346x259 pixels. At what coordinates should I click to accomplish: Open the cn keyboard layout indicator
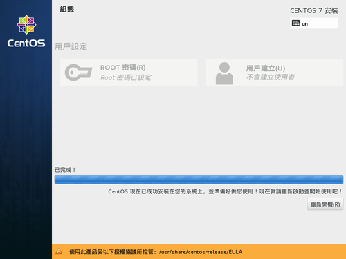(x=314, y=23)
